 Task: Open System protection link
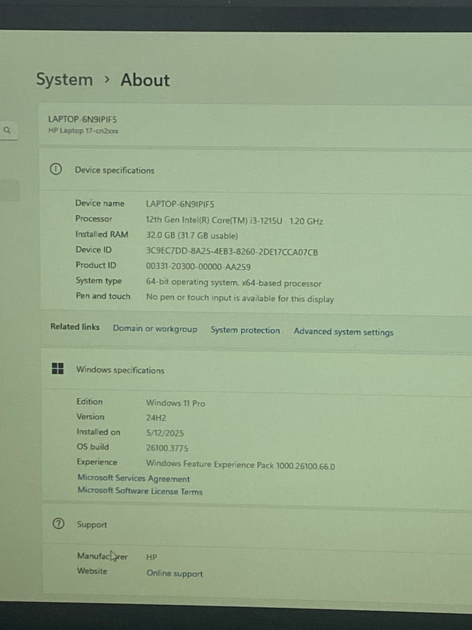245,330
